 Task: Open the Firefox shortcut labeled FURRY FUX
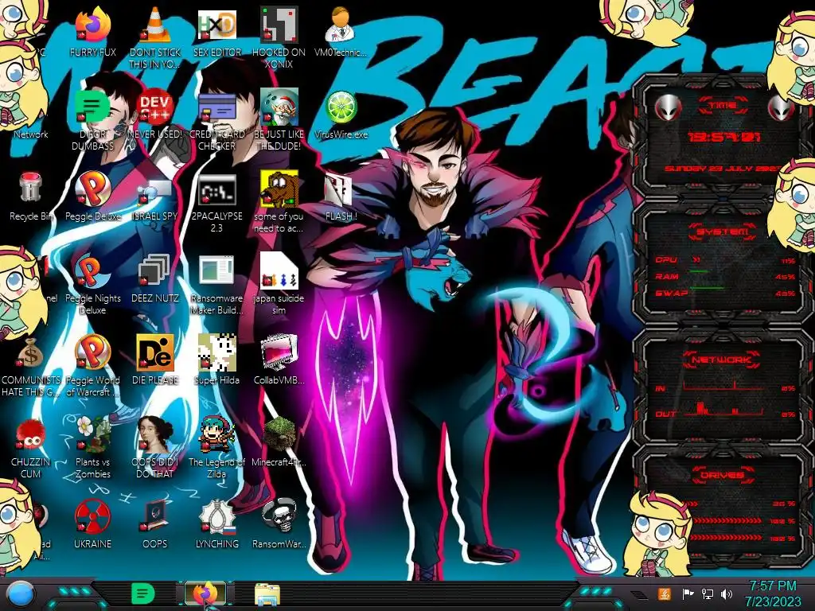coord(92,25)
